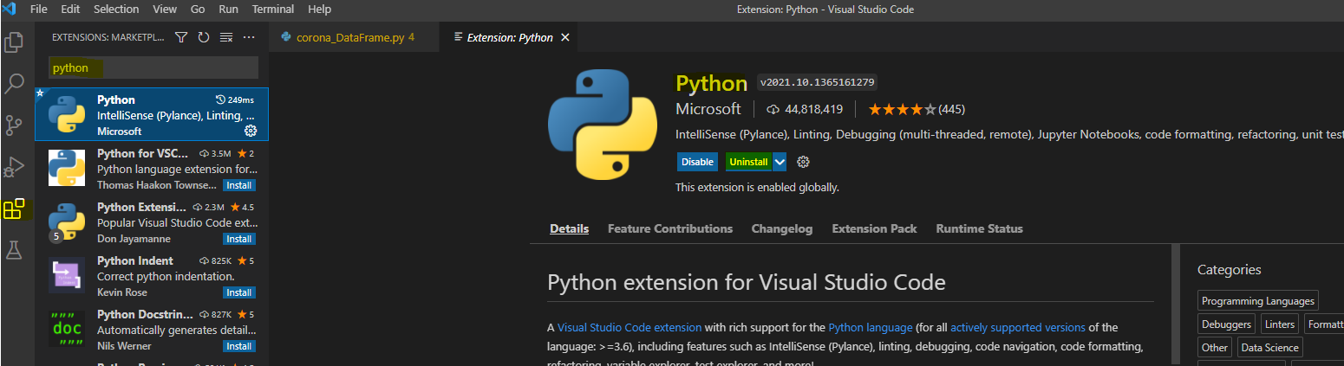Open the Edit menu
The width and height of the screenshot is (1344, 366).
click(x=71, y=9)
